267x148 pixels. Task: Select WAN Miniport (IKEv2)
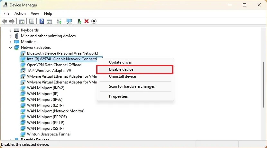point(46,88)
